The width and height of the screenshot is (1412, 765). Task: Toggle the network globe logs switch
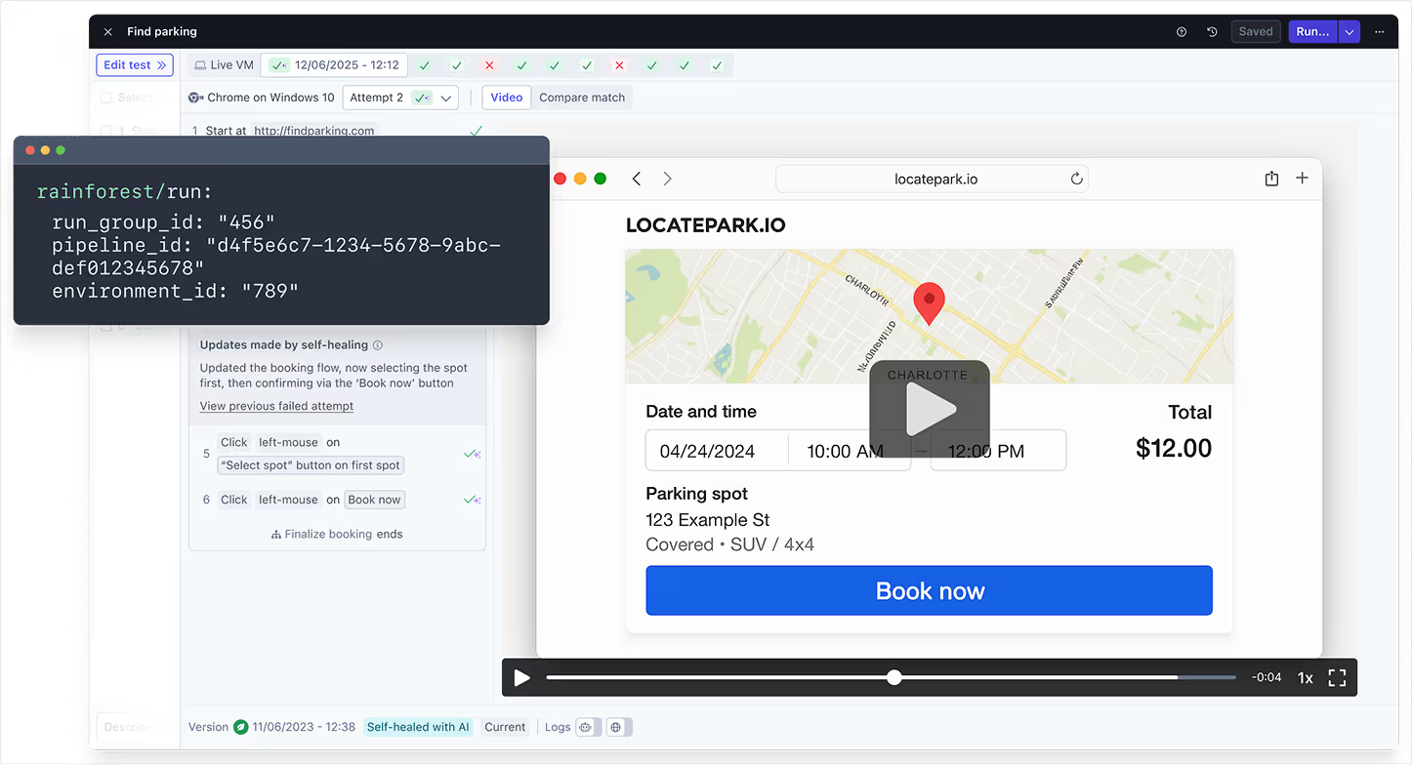click(x=619, y=727)
